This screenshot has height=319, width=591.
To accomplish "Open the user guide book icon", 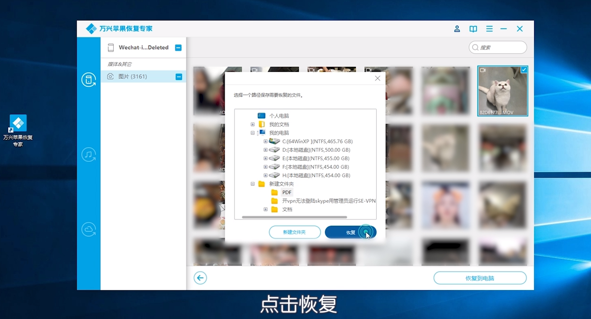I will click(473, 28).
